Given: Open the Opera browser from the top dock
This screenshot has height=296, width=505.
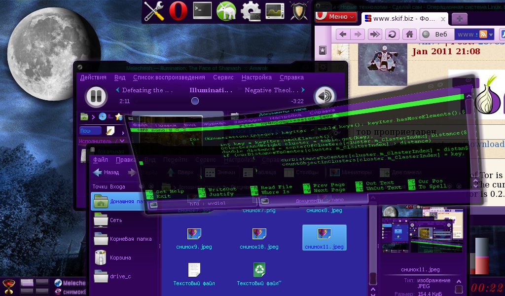Looking at the screenshot, I should [178, 11].
